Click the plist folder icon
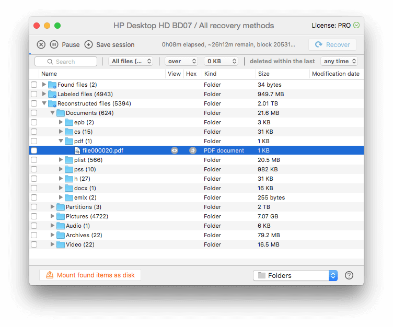This screenshot has width=393, height=327. pyautogui.click(x=69, y=160)
